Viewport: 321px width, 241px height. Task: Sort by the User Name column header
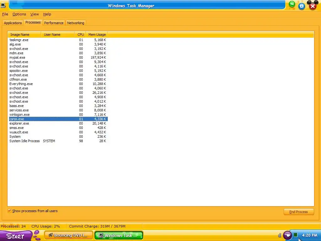58,35
